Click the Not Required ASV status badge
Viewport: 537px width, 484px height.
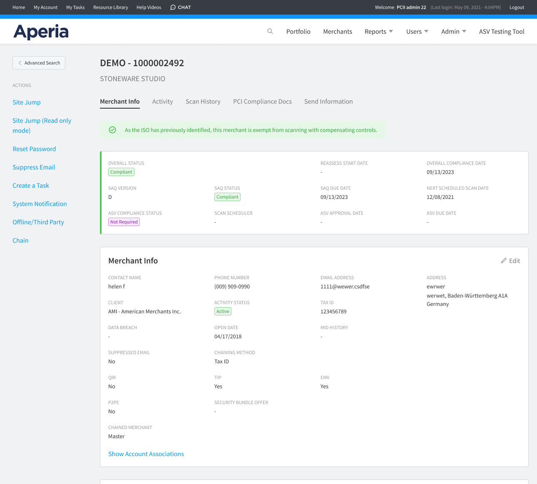click(x=124, y=222)
